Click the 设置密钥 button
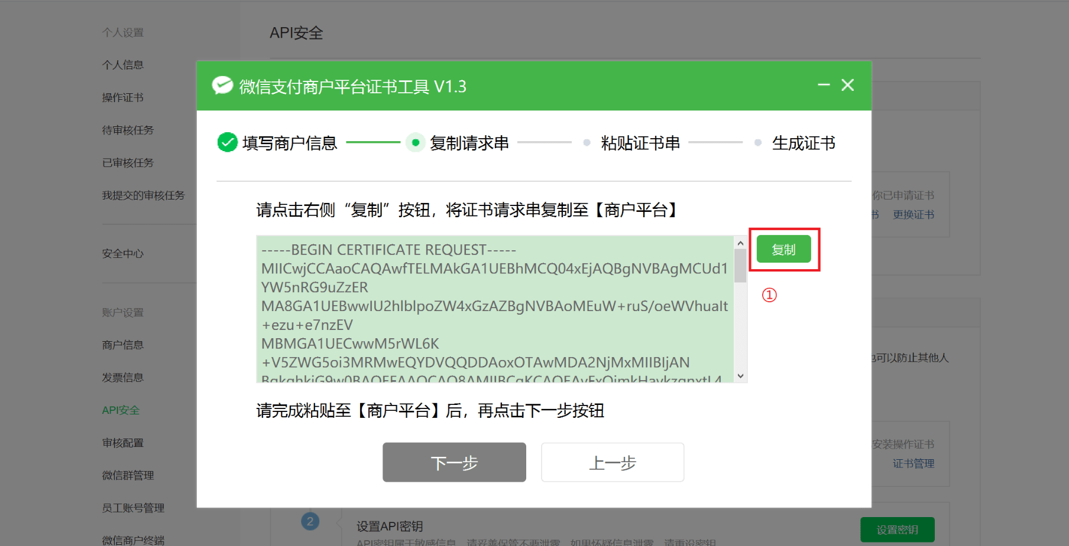Image resolution: width=1069 pixels, height=546 pixels. pyautogui.click(x=897, y=529)
